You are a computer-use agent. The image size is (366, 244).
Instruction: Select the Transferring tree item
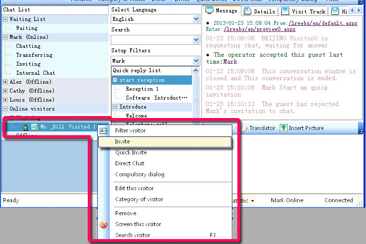pos(34,55)
